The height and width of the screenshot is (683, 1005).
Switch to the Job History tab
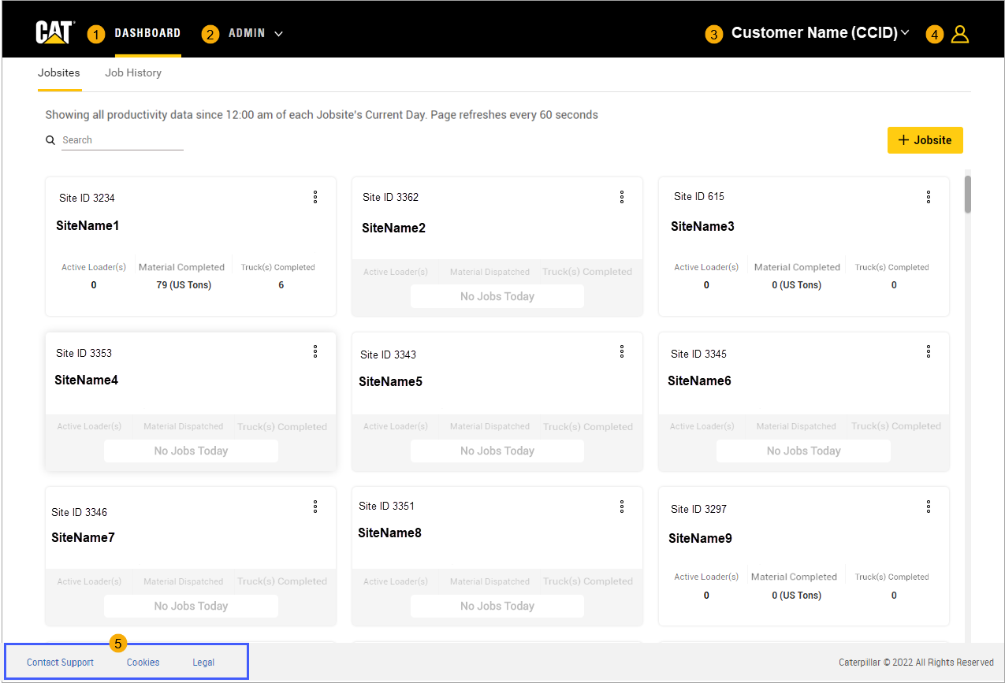[x=133, y=72]
